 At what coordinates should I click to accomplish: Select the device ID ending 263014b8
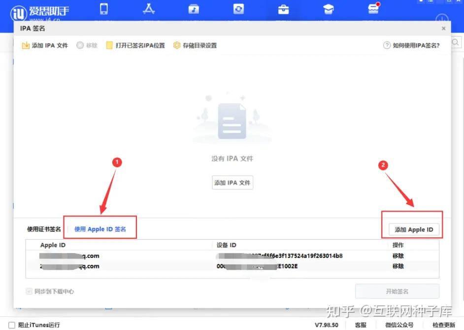[x=280, y=256]
